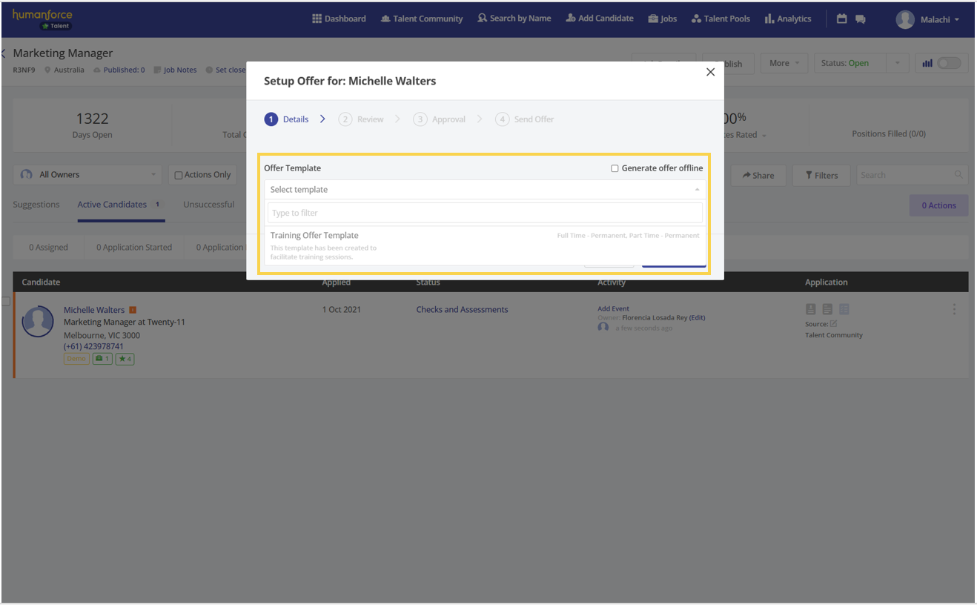
Task: Click the bar chart analytics view icon
Action: click(x=927, y=64)
